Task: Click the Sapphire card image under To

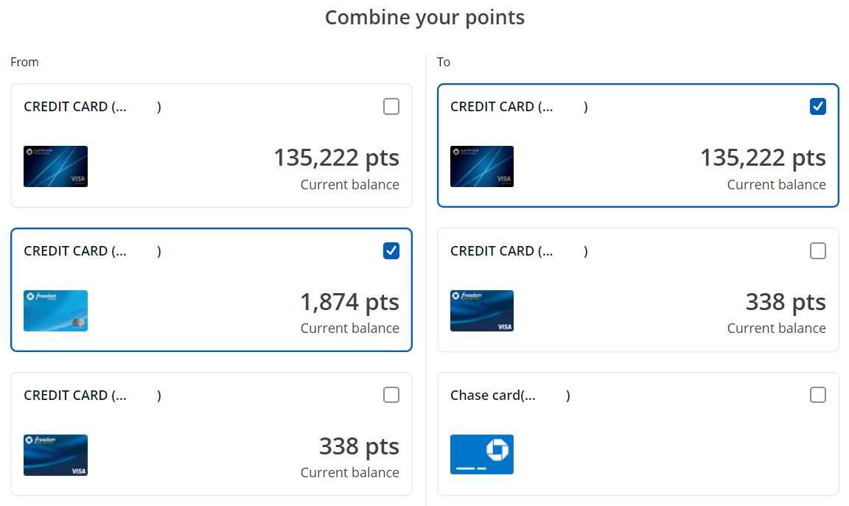Action: coord(482,166)
